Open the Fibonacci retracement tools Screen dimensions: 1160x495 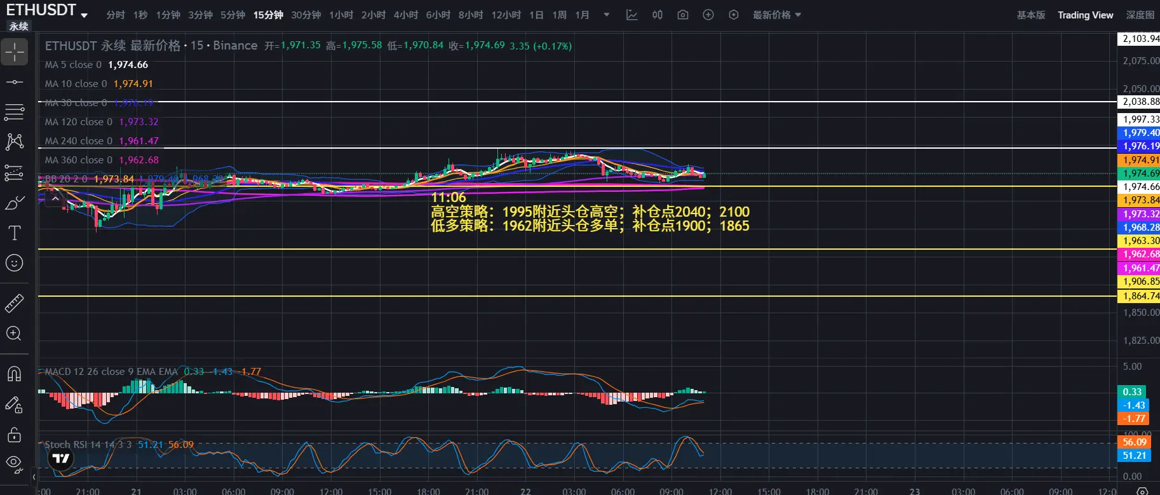point(14,112)
